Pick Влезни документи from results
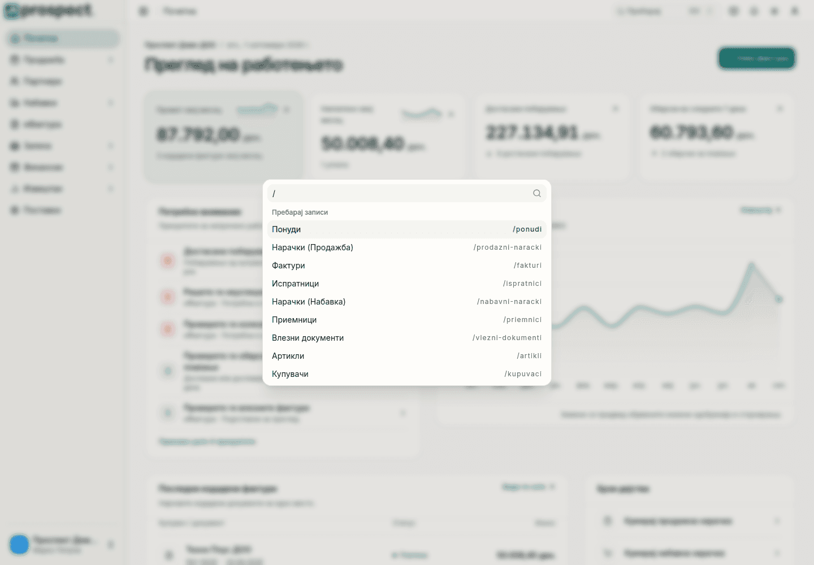The height and width of the screenshot is (565, 814). [406, 338]
